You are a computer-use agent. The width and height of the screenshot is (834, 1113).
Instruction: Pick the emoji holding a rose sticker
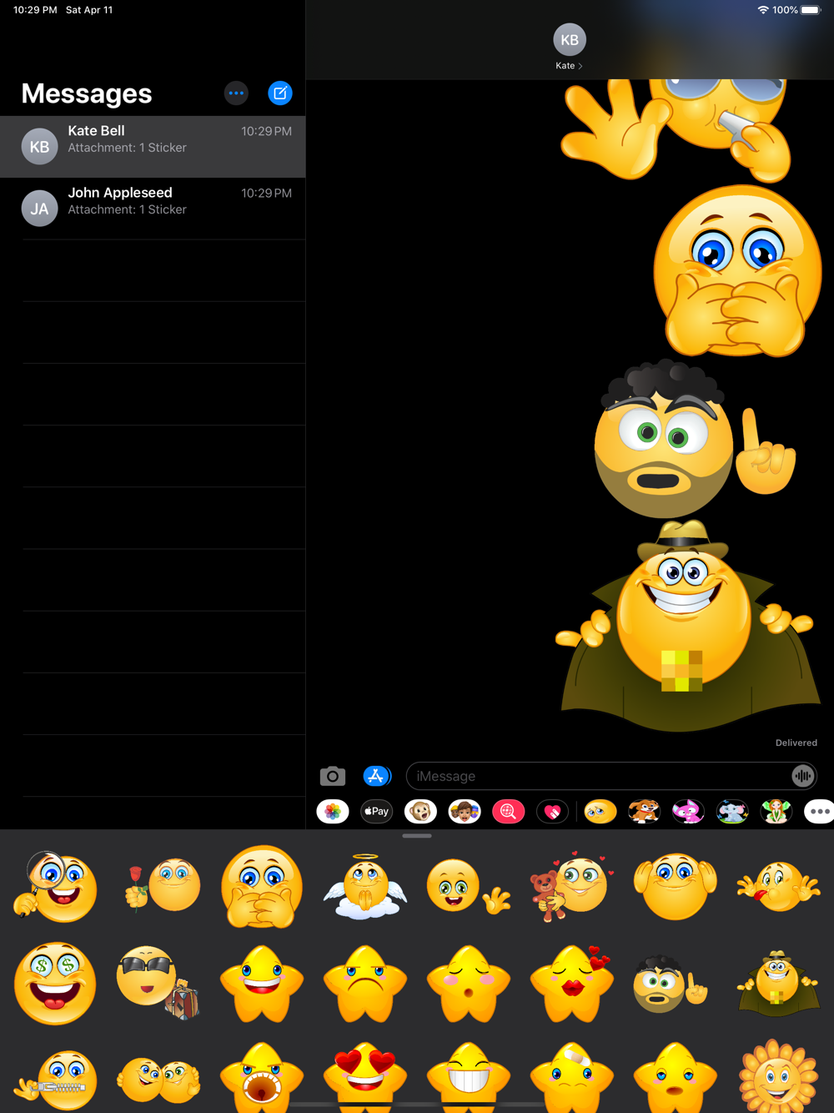[x=163, y=884]
